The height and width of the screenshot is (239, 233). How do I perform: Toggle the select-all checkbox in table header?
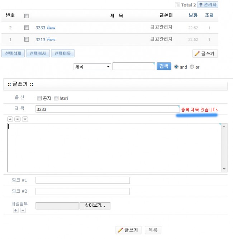(x=27, y=16)
